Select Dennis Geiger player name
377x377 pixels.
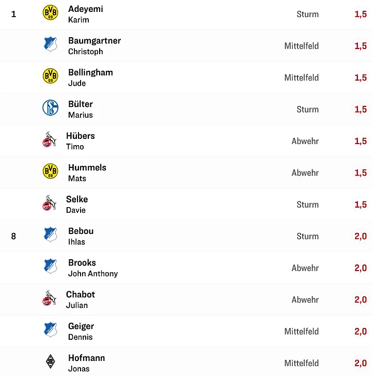click(81, 332)
